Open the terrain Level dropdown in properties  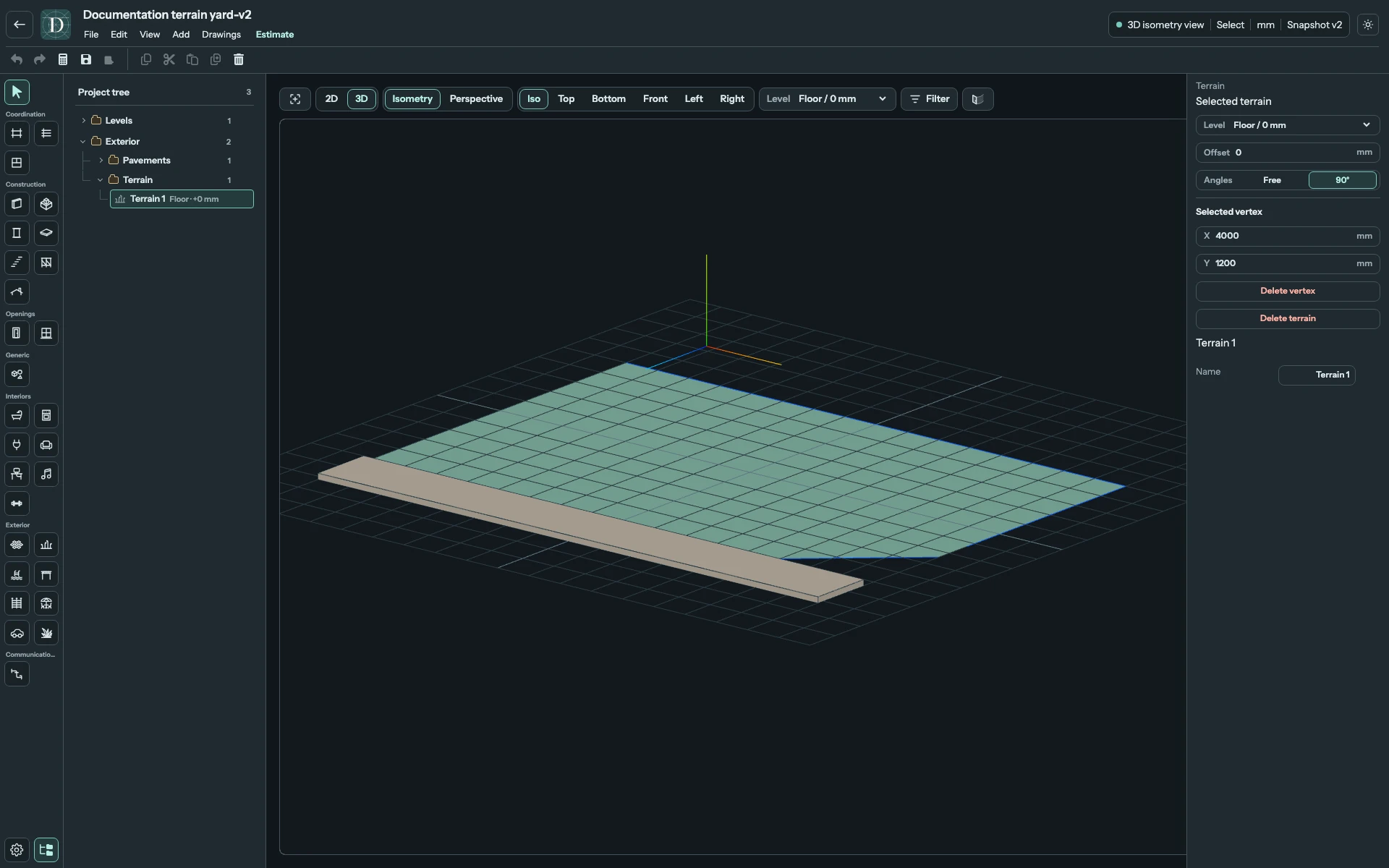pos(1288,125)
